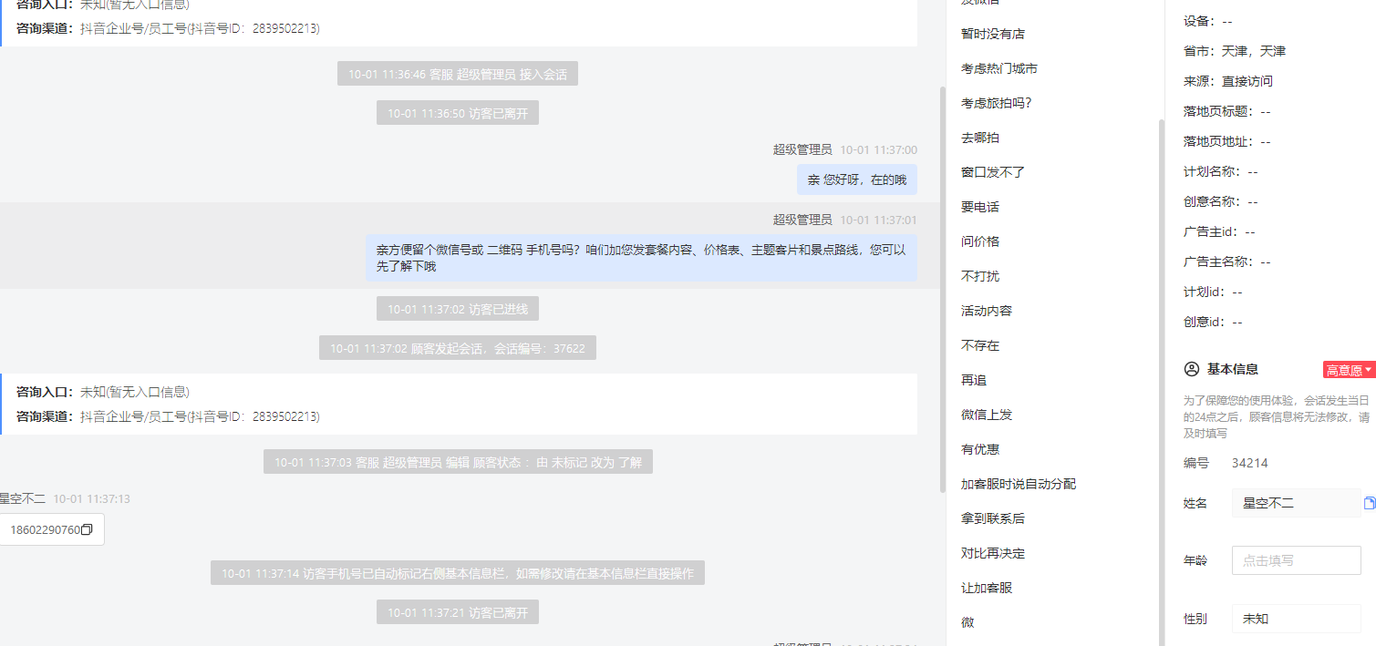The image size is (1376, 646).
Task: Click the message asking for 微信号 or 手机号
Action: tap(641, 258)
